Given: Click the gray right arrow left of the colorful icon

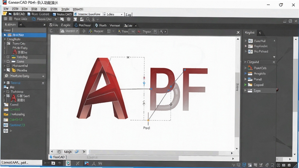Looking at the screenshot, I should tap(83, 31).
